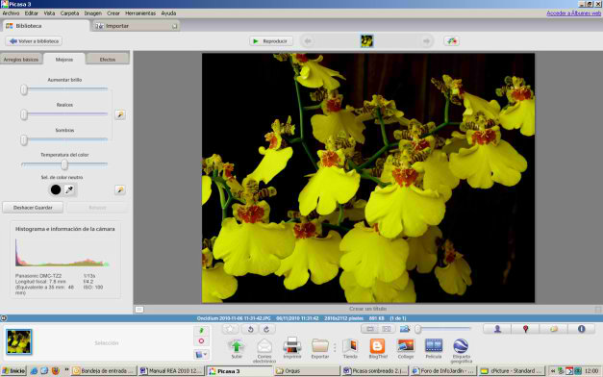
Task: Click the fit-photo icon beside zoom slider
Action: (x=405, y=329)
